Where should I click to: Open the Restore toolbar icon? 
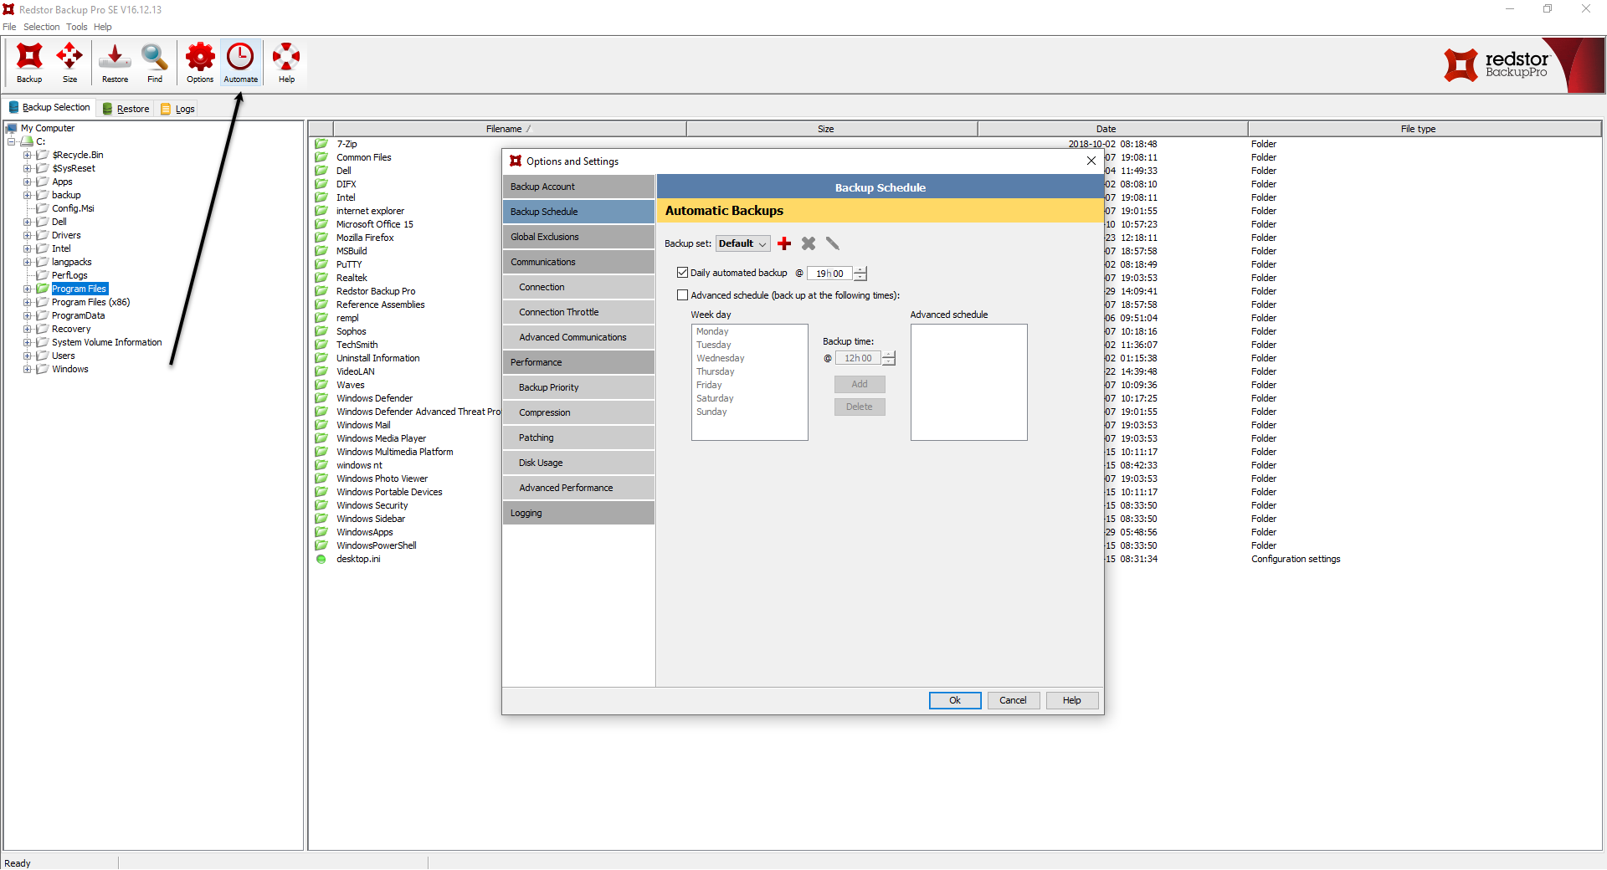coord(115,63)
